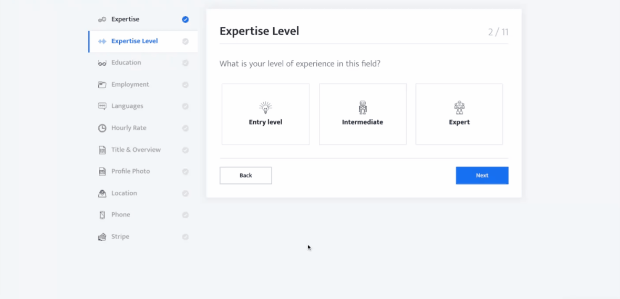This screenshot has height=299, width=620.
Task: Click the gray checkmark beside Hourly Rate
Action: [185, 128]
